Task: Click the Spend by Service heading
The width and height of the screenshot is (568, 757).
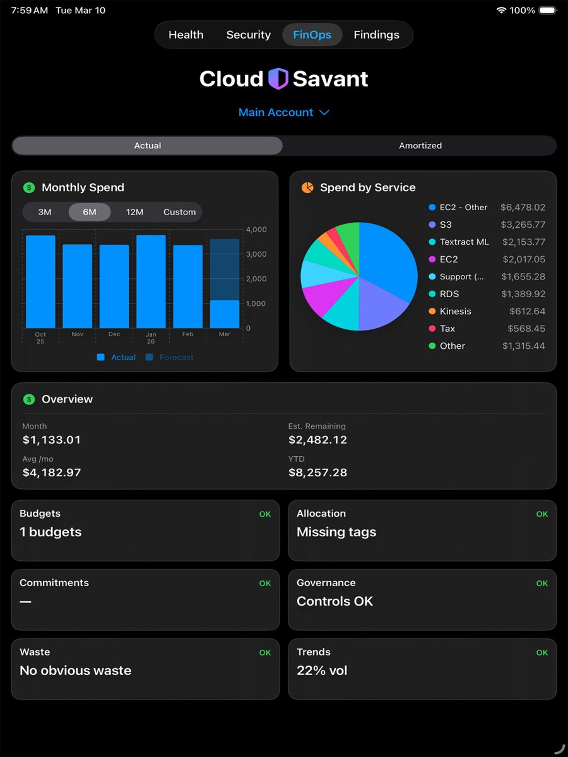Action: [x=368, y=187]
